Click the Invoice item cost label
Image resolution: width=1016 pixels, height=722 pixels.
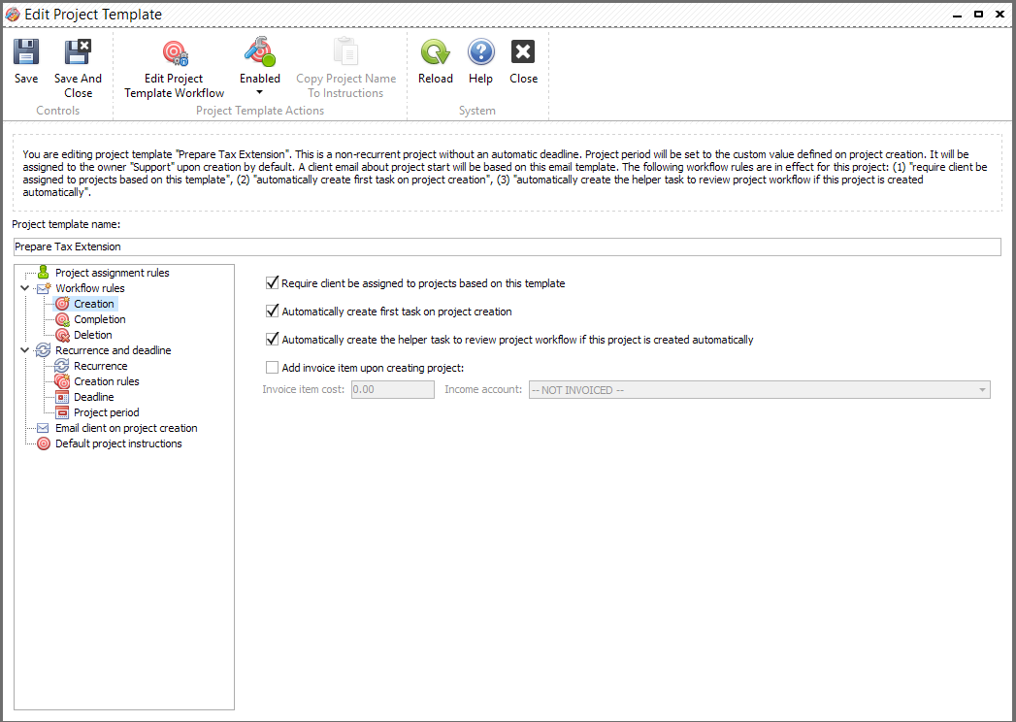tap(303, 389)
